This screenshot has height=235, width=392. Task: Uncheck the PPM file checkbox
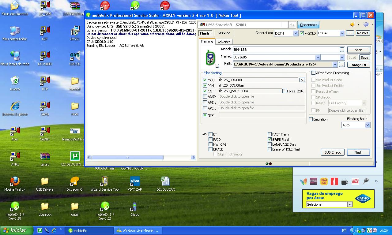205,86
